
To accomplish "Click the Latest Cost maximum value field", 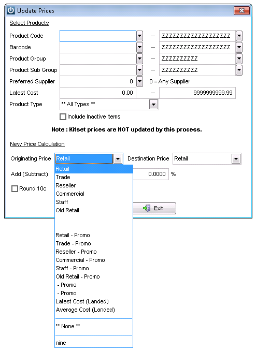I will click(x=197, y=93).
